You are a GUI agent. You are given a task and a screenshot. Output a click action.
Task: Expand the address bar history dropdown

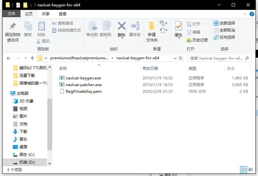point(175,58)
